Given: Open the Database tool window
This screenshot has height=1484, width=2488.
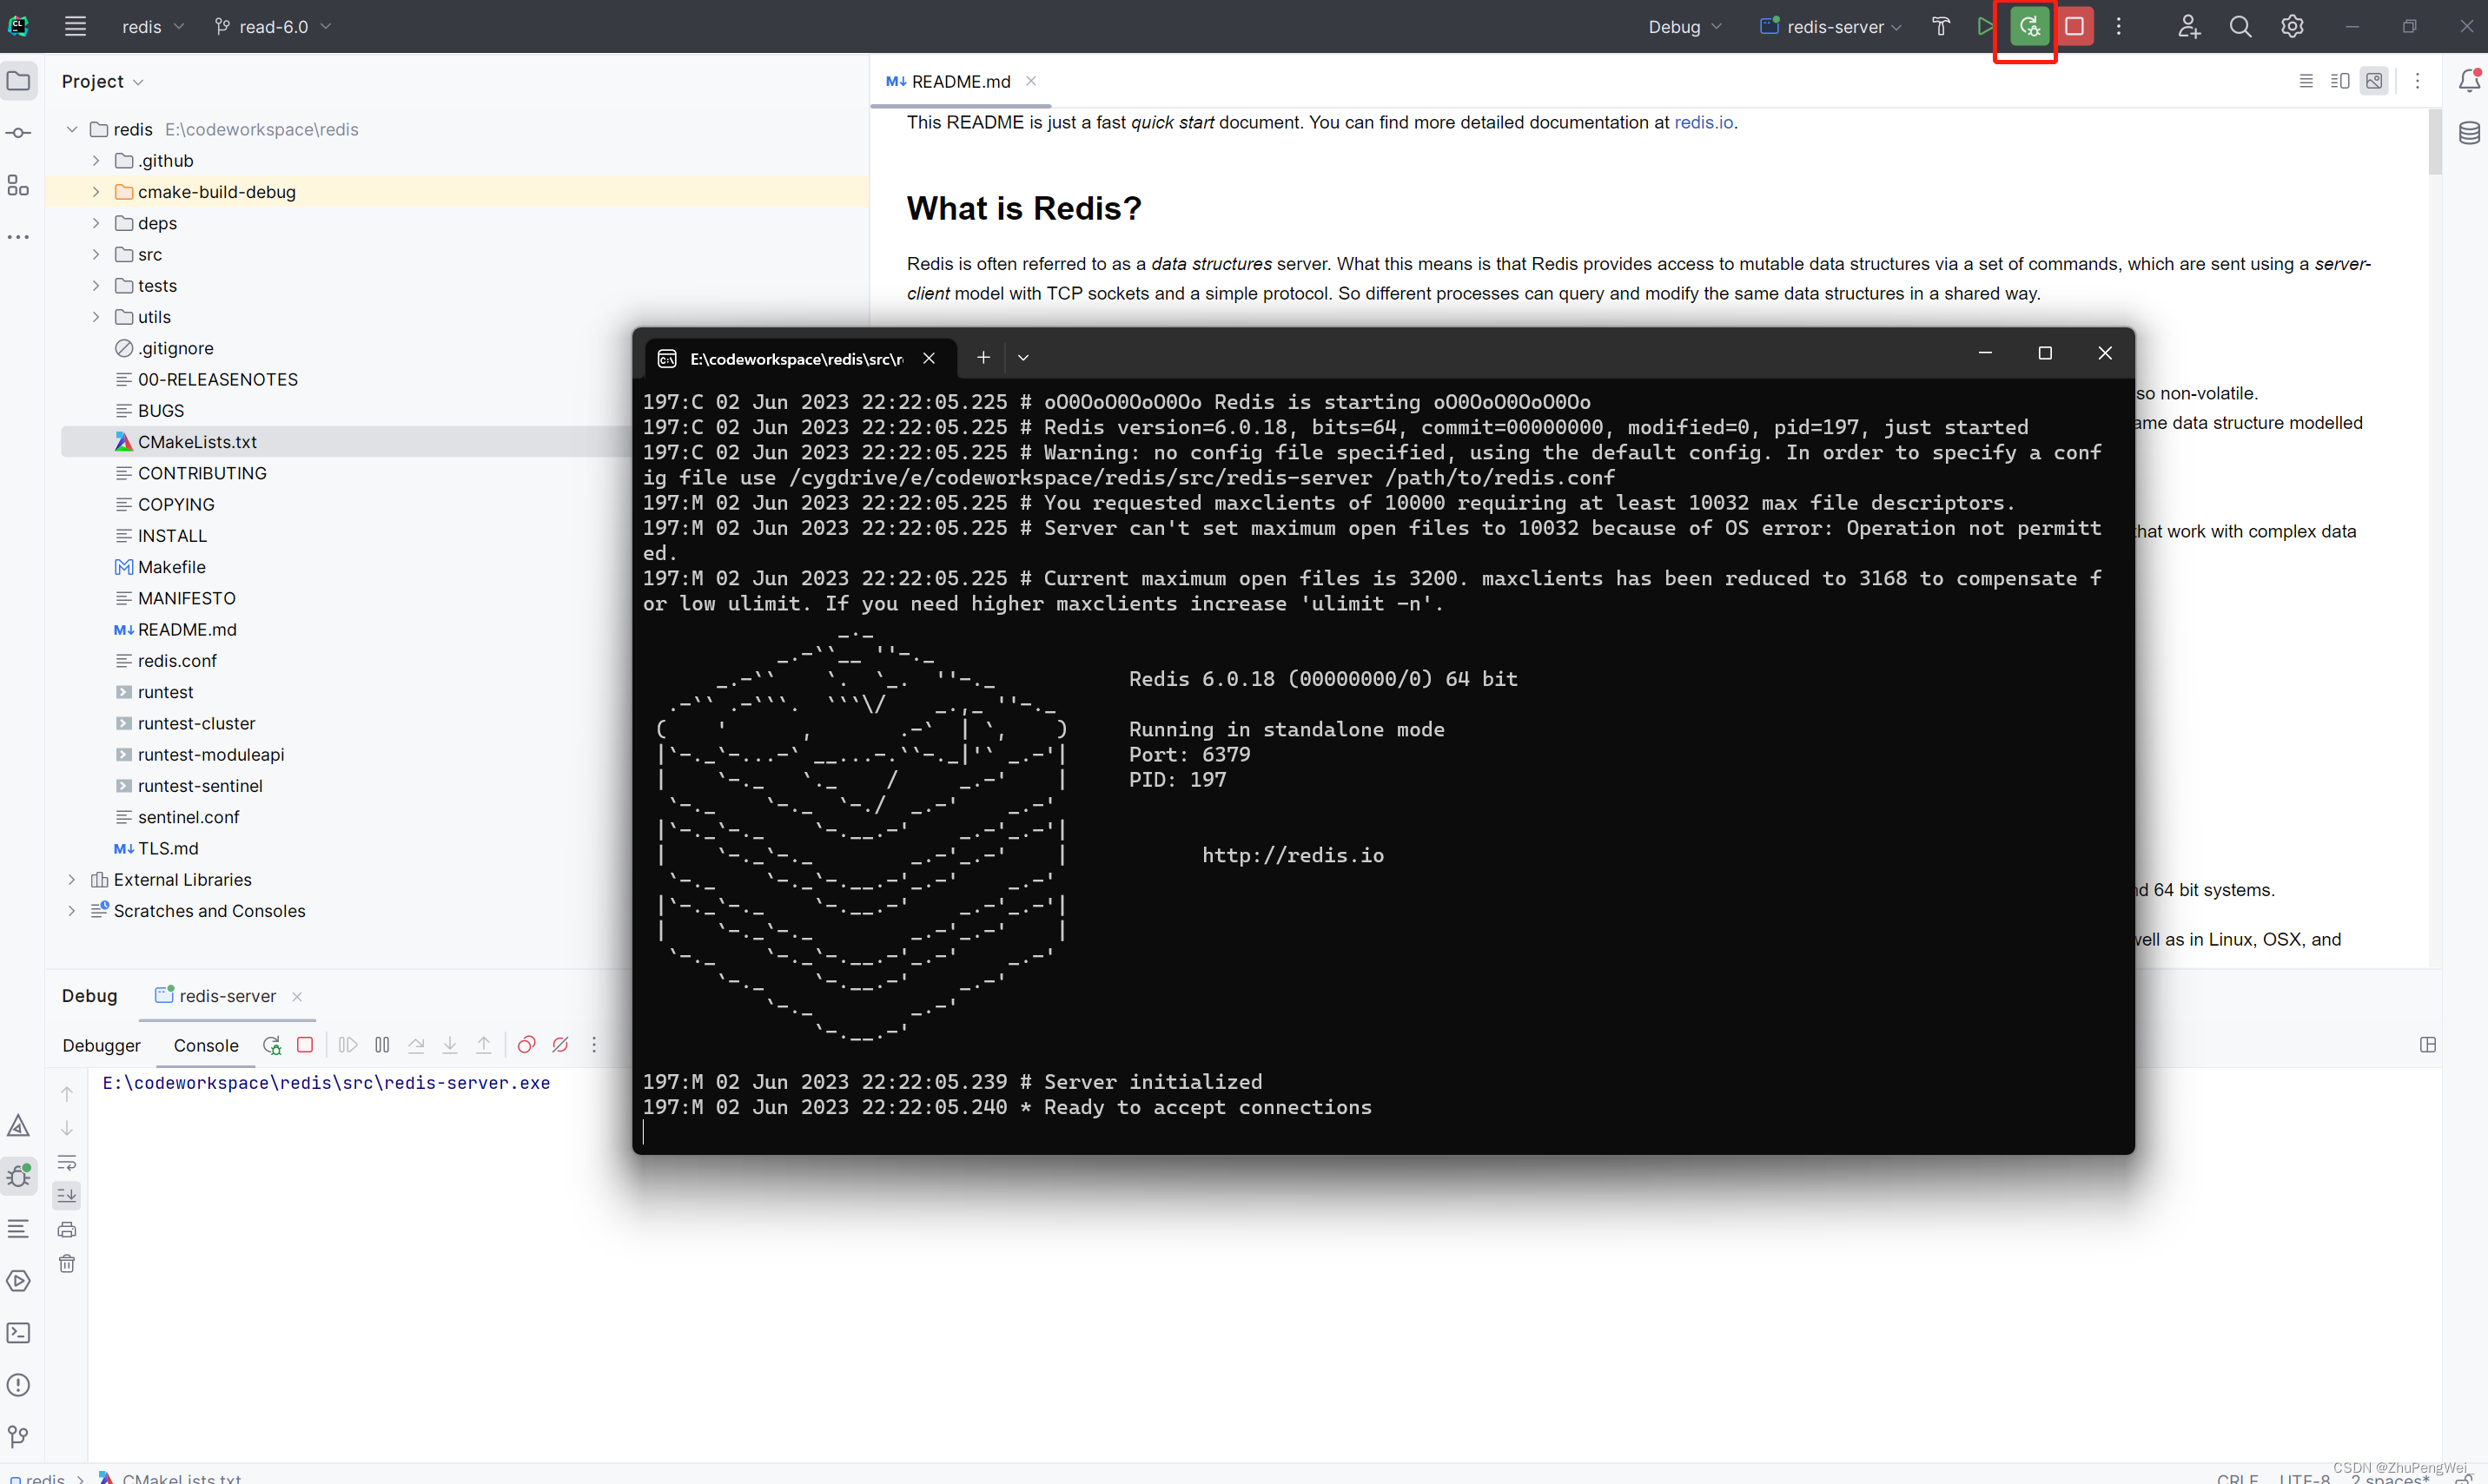Looking at the screenshot, I should (x=2468, y=133).
